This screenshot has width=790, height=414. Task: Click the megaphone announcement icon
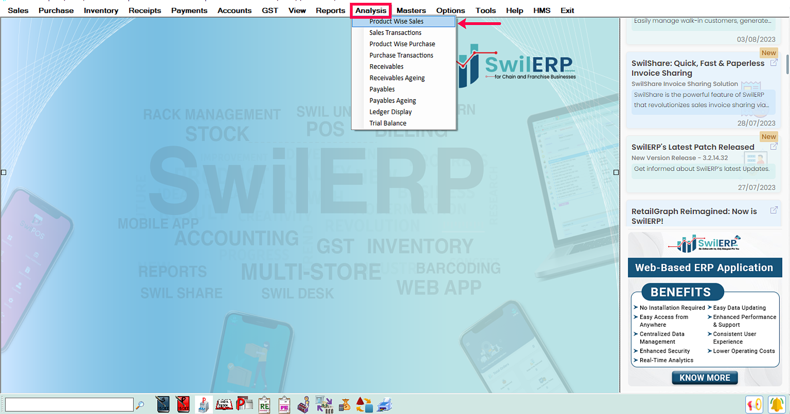click(754, 405)
